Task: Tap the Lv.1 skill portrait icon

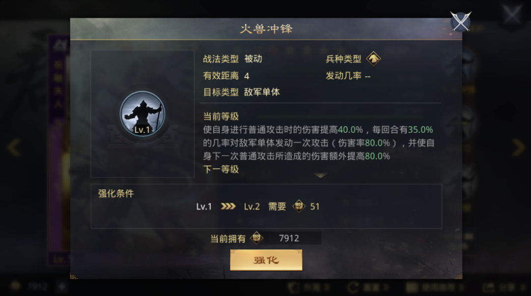Action: point(142,114)
